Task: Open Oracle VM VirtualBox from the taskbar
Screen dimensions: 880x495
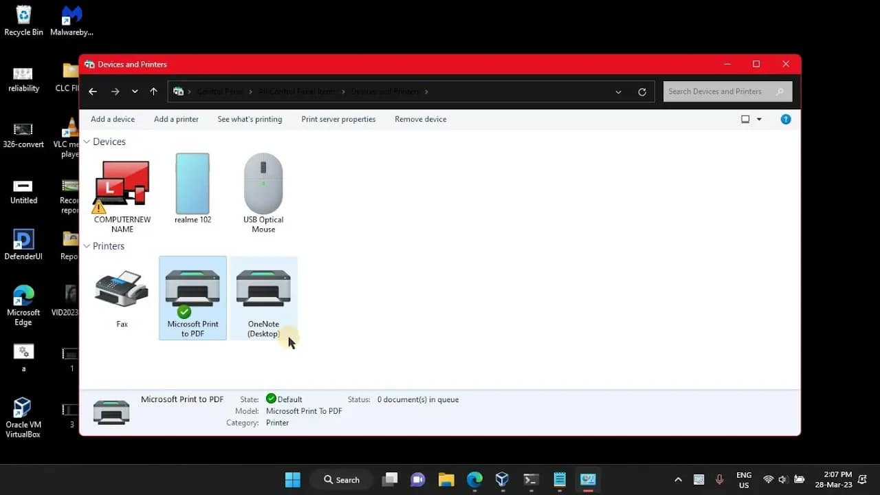Action: click(502, 479)
